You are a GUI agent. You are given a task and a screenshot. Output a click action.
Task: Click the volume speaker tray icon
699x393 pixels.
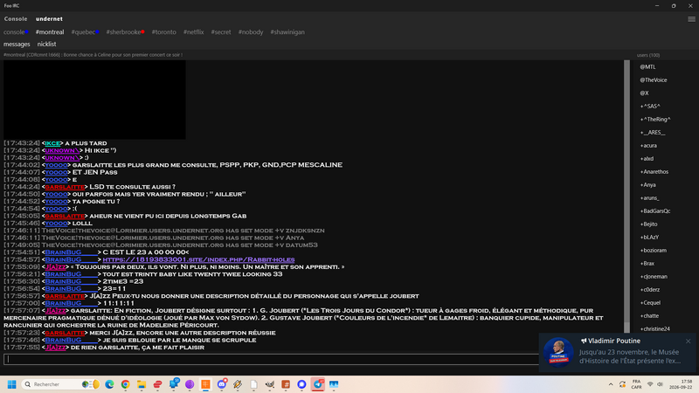tap(660, 384)
